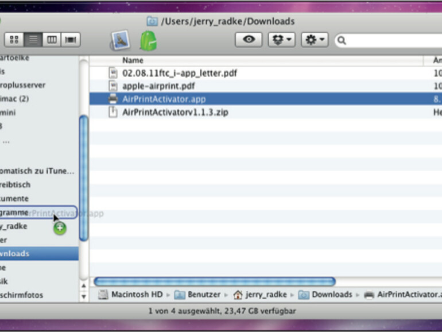Image resolution: width=442 pixels, height=332 pixels.
Task: Click the house icon in path bar
Action: click(x=238, y=295)
